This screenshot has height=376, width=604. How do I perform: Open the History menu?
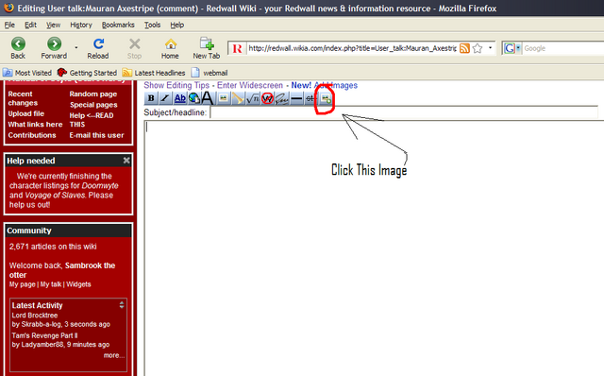point(81,26)
